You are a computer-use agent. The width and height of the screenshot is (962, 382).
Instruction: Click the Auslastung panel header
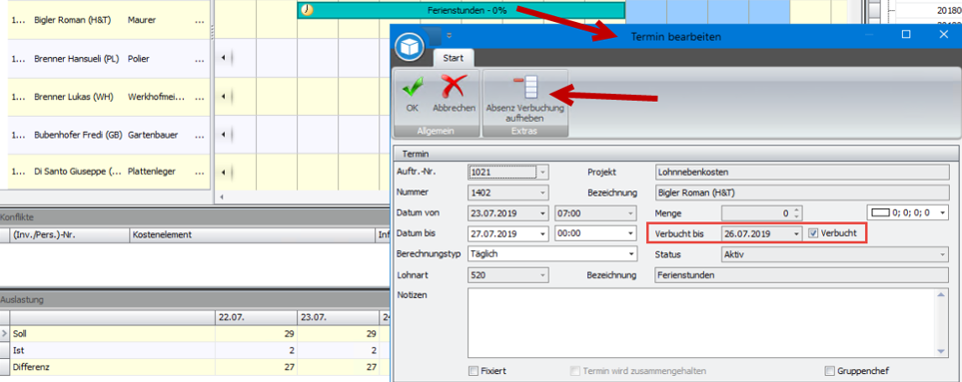point(195,300)
